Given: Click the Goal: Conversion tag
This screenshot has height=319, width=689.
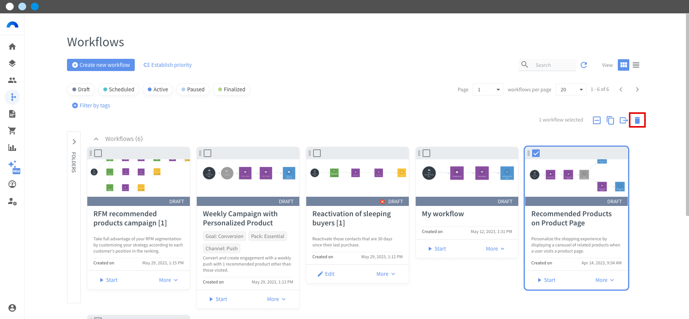Looking at the screenshot, I should coord(224,236).
